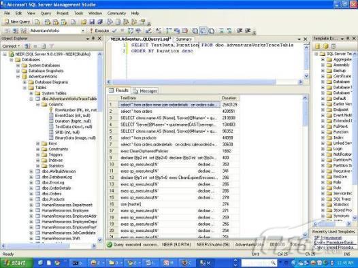The width and height of the screenshot is (358, 268).
Task: Open the Connect dropdown in Object Explorer
Action: pos(11,46)
